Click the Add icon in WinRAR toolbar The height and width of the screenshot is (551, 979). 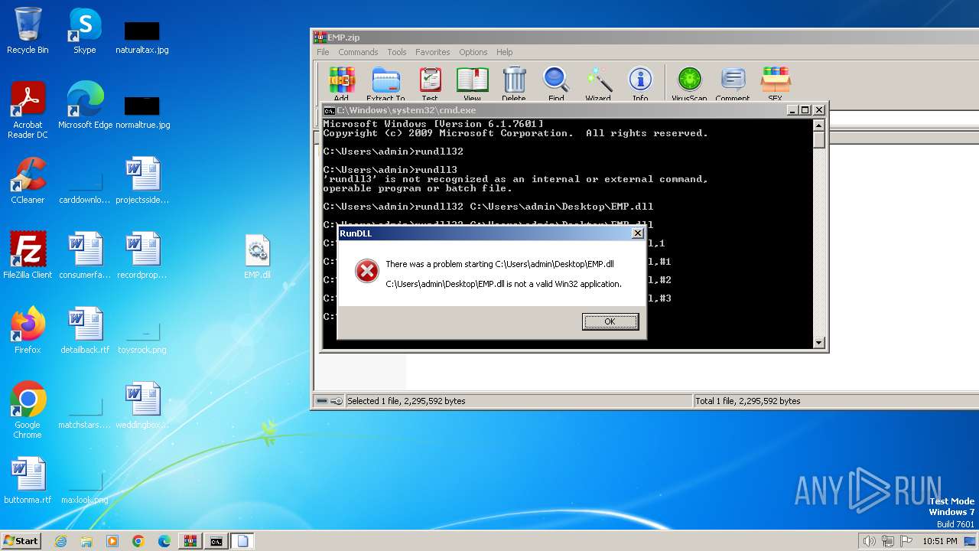[x=341, y=83]
